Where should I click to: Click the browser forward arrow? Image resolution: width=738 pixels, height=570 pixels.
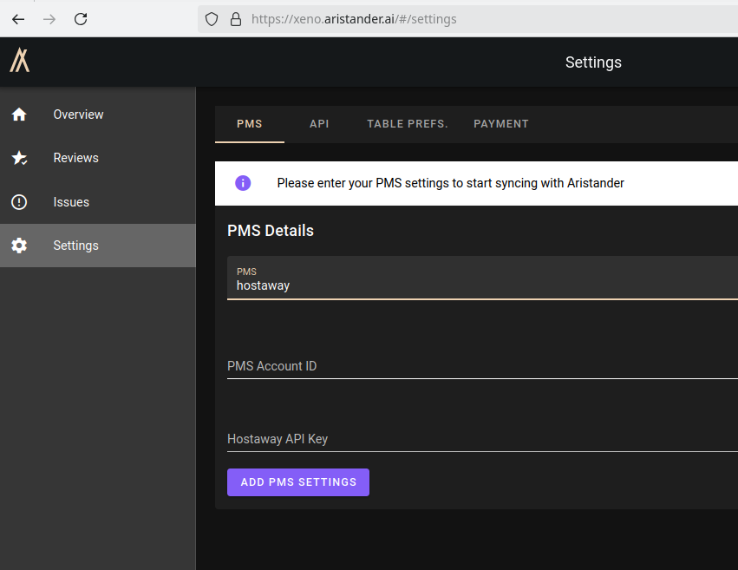[x=49, y=19]
